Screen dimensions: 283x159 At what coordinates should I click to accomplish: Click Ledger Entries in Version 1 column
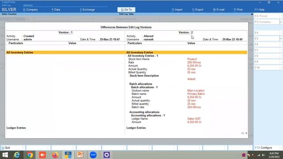coord(16,128)
